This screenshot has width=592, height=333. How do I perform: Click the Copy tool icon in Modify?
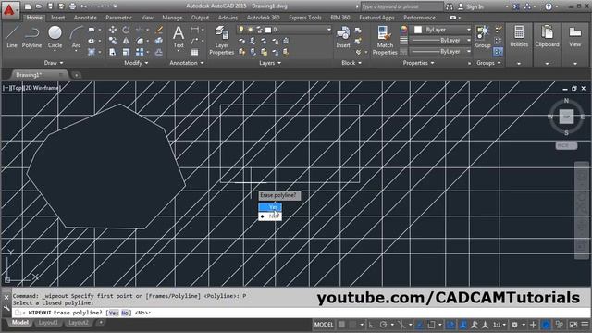[x=113, y=41]
